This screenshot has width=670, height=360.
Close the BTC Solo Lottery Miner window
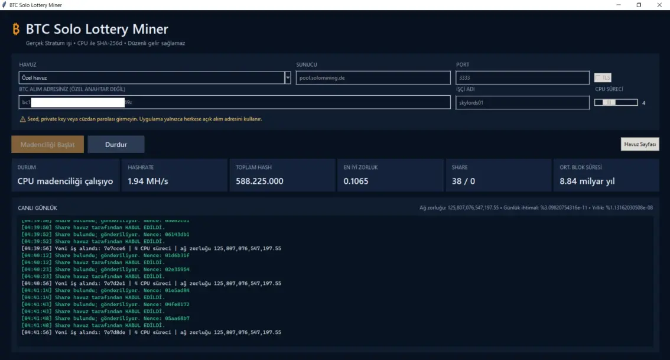(x=659, y=5)
